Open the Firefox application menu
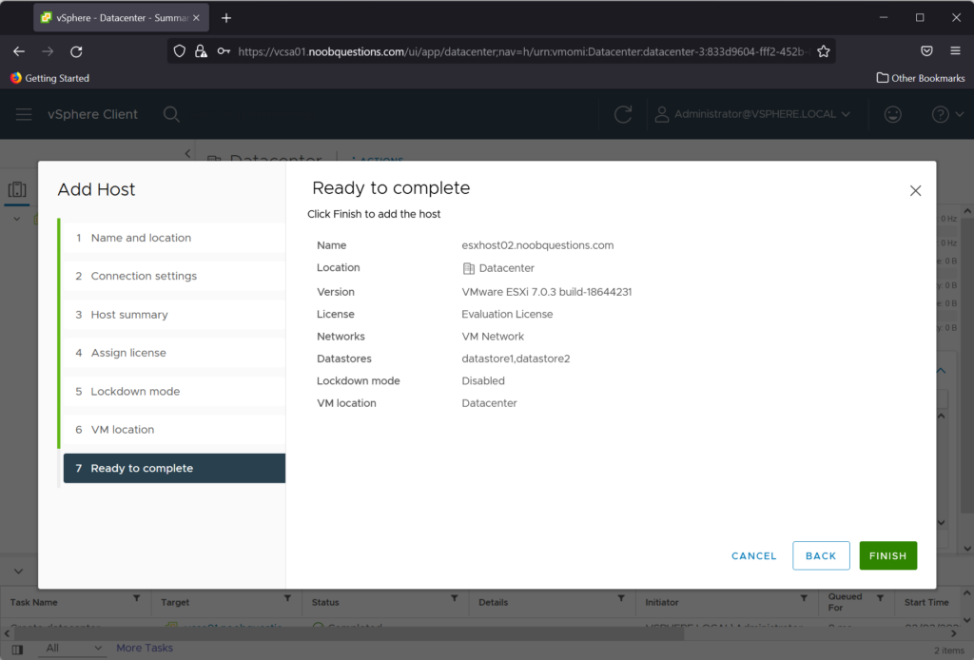Screen dimensions: 974x660 point(955,51)
